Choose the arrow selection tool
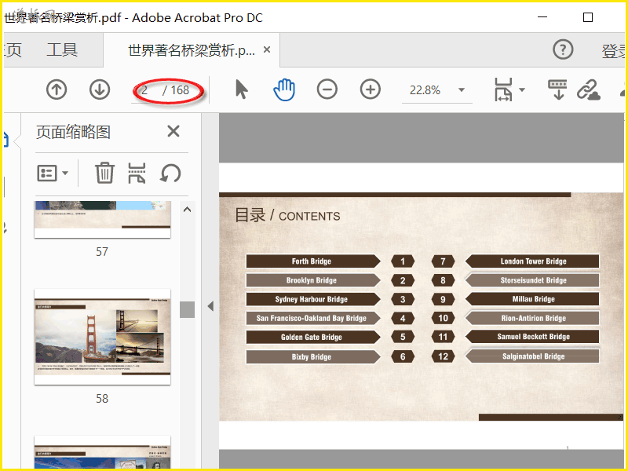This screenshot has height=471, width=628. click(x=242, y=89)
